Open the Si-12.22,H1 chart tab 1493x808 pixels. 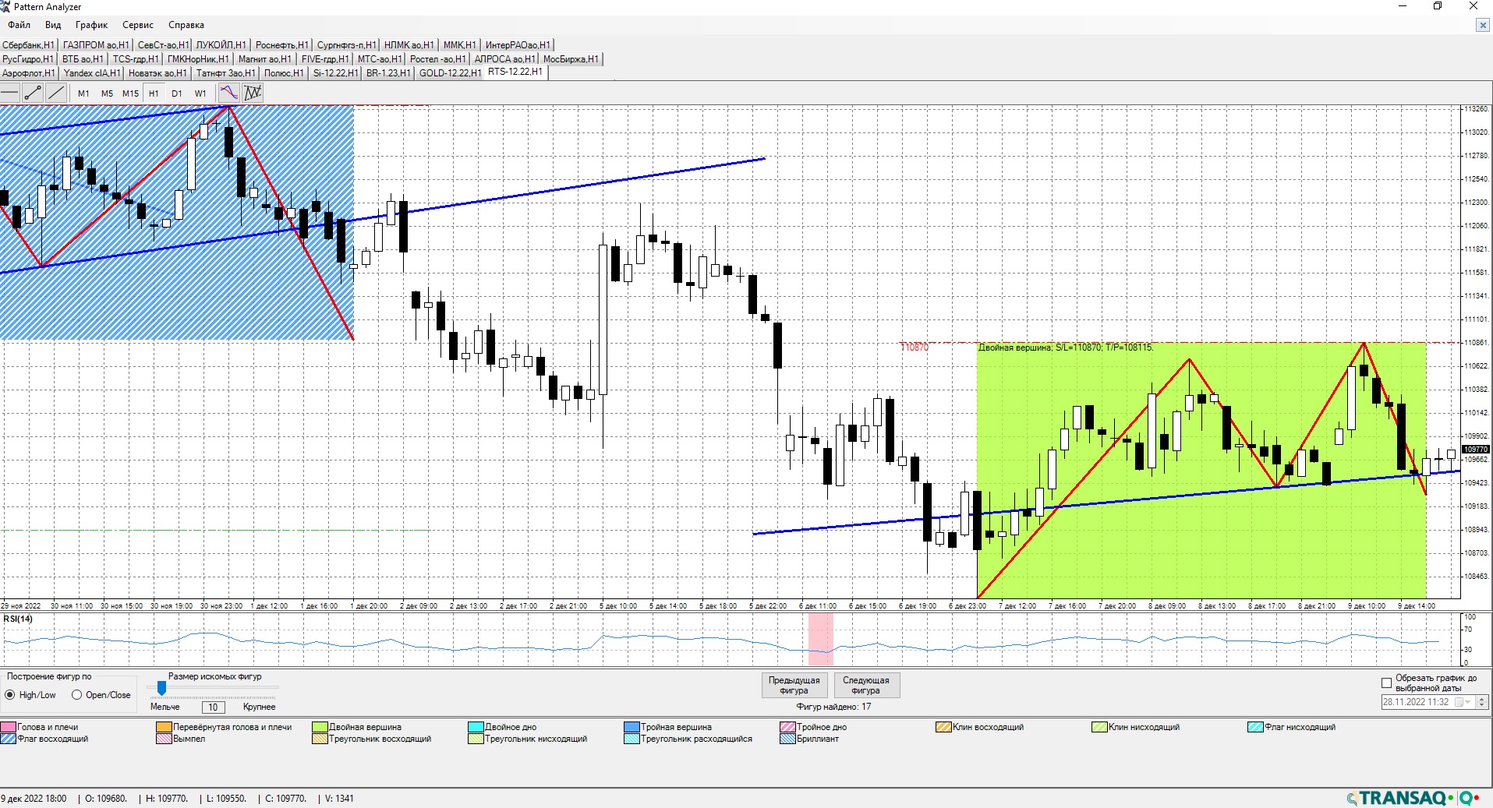[335, 73]
